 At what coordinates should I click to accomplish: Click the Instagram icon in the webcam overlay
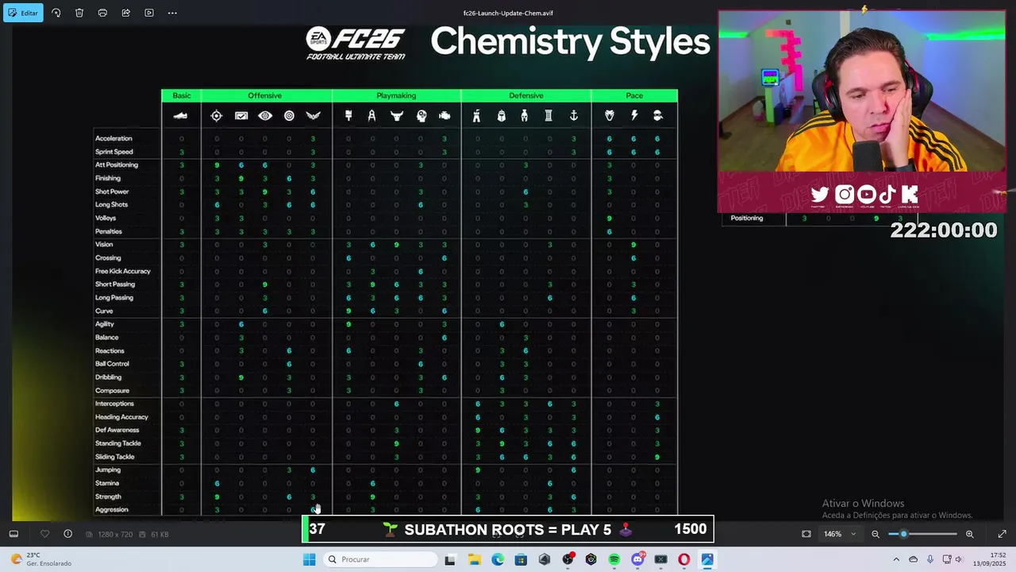pyautogui.click(x=844, y=194)
